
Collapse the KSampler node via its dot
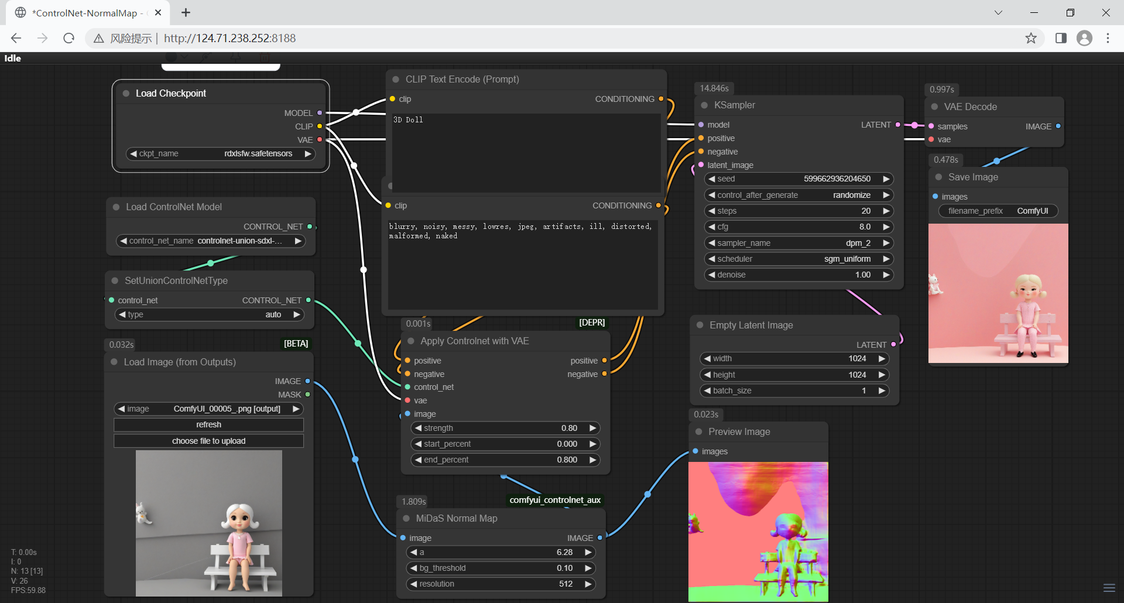pos(704,105)
